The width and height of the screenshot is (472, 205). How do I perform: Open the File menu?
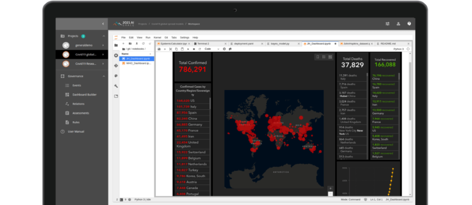click(x=123, y=38)
